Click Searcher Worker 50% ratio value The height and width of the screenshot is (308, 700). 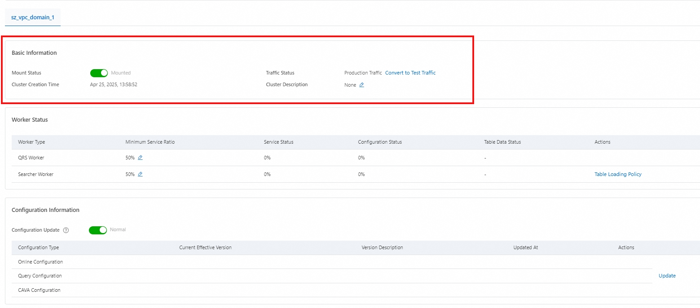point(130,174)
